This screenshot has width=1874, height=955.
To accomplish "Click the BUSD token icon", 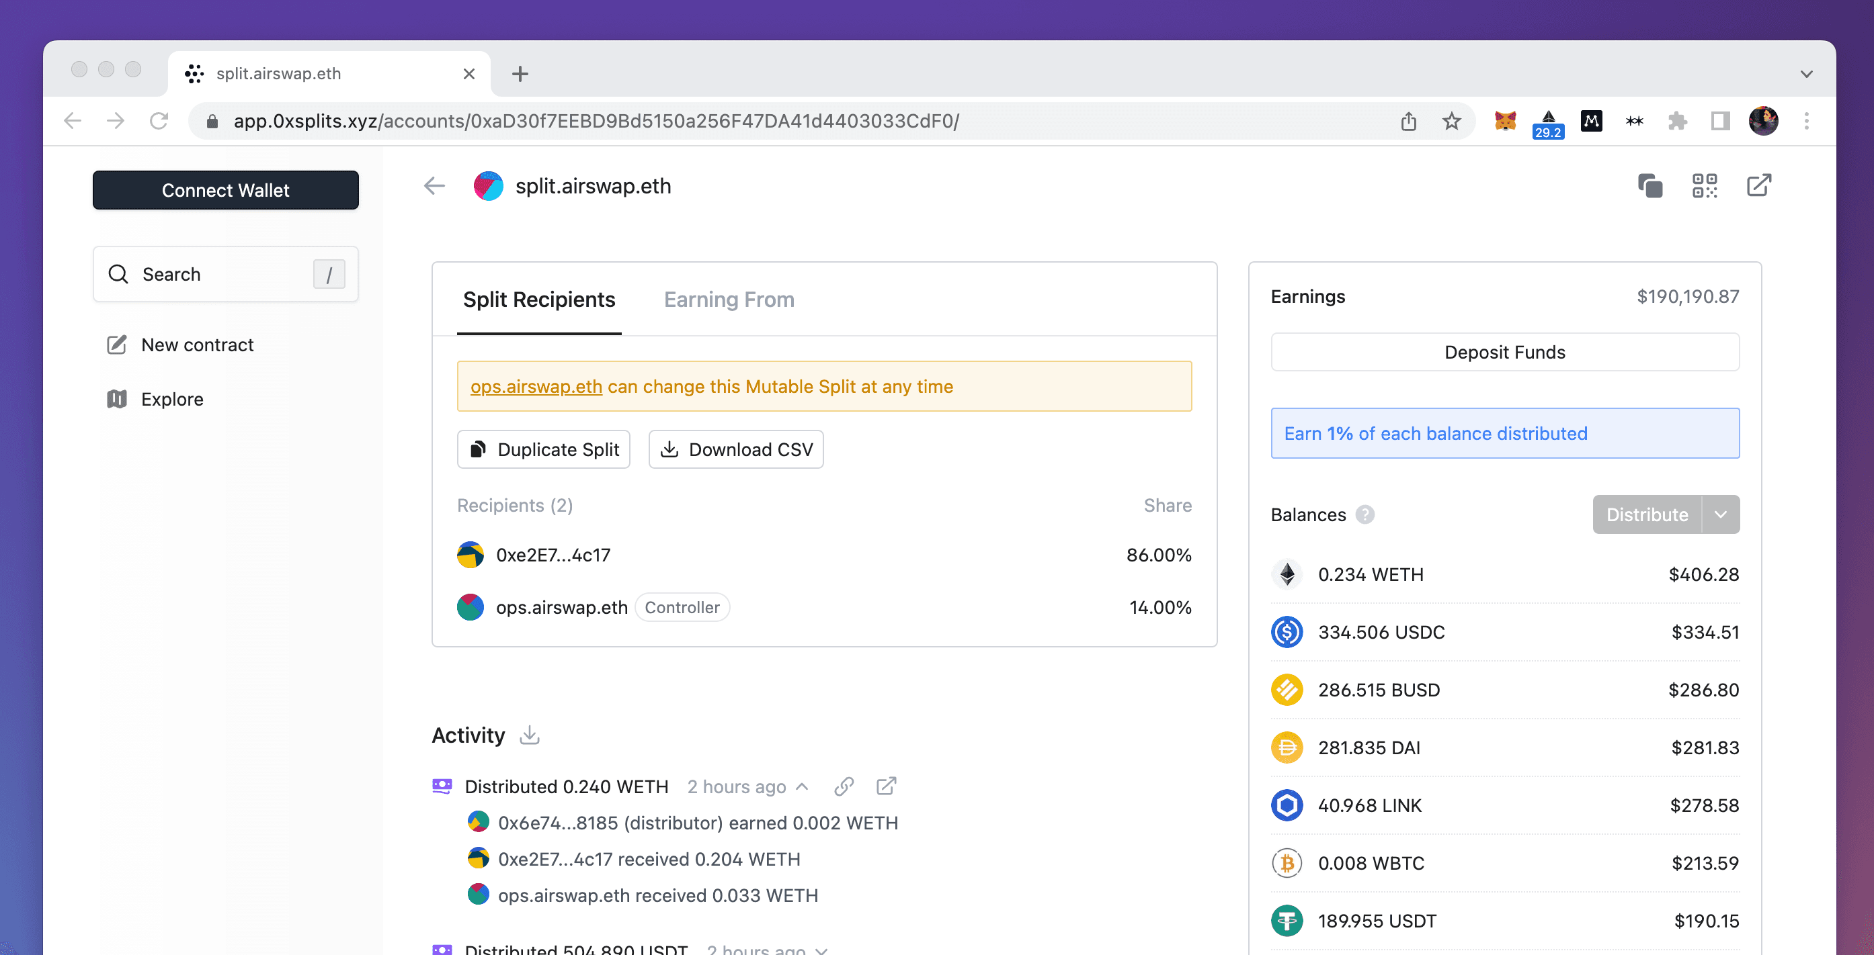I will [1288, 690].
